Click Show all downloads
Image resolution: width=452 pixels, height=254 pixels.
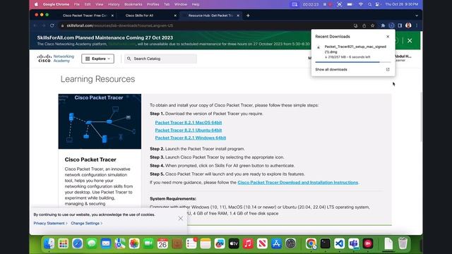[x=331, y=69]
